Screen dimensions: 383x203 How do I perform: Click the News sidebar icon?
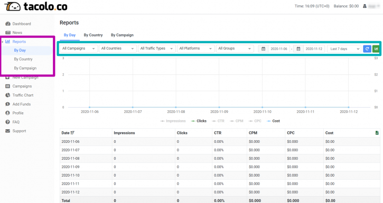click(8, 32)
